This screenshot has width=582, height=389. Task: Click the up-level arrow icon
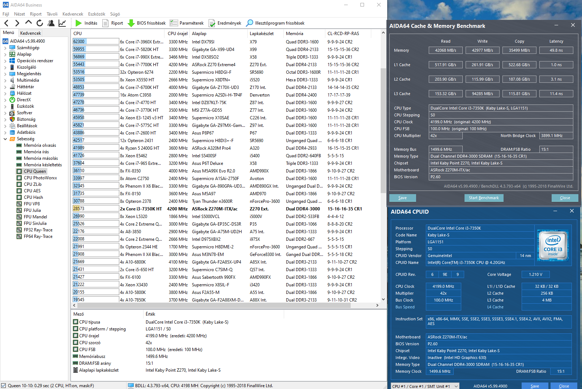(28, 23)
